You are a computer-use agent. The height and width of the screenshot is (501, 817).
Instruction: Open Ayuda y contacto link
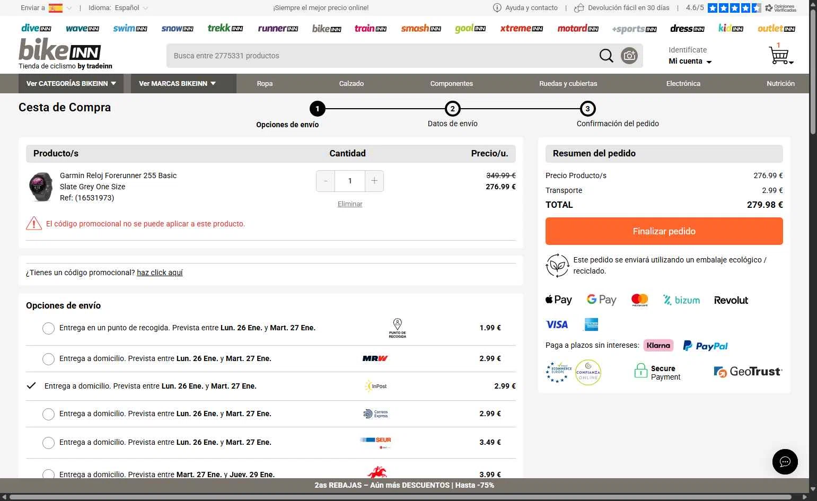(525, 8)
